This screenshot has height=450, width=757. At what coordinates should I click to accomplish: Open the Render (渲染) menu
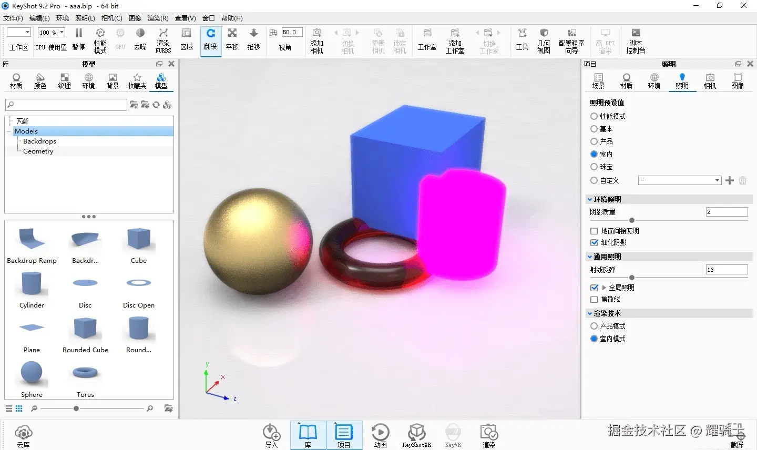click(158, 18)
